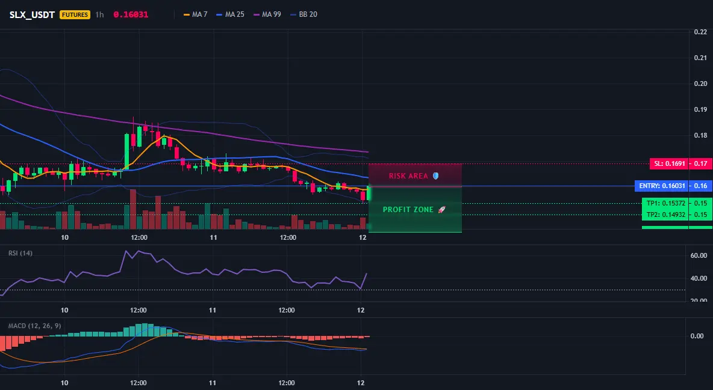
Task: Click the 60.00 RSI axis value
Action: click(699, 255)
